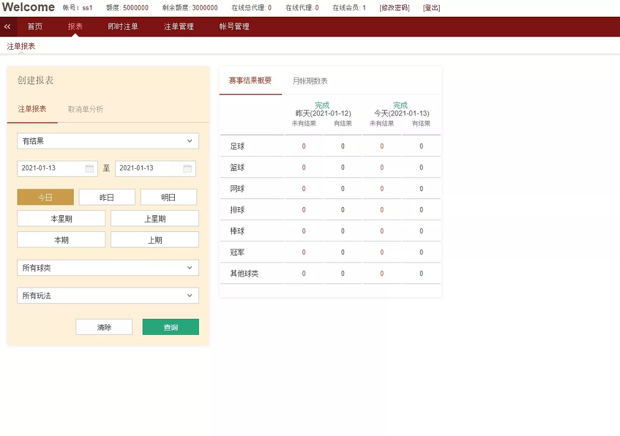The height and width of the screenshot is (436, 620).
Task: Open the 所有球类 sport type dropdown
Action: pyautogui.click(x=108, y=267)
